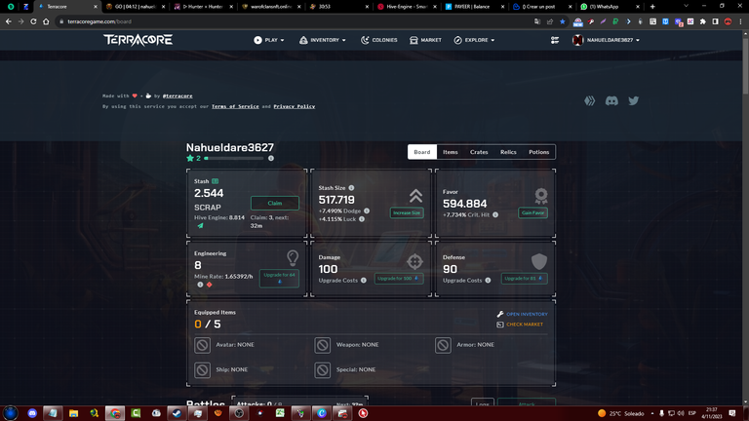Screen dimensions: 749x421
Task: Click the info icon next to Luck
Action: pyautogui.click(x=362, y=219)
